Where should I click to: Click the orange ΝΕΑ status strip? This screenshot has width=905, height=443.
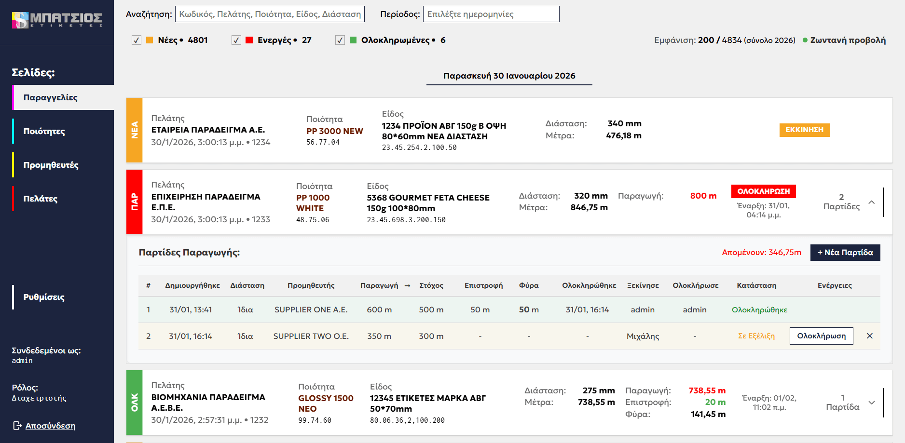click(135, 130)
